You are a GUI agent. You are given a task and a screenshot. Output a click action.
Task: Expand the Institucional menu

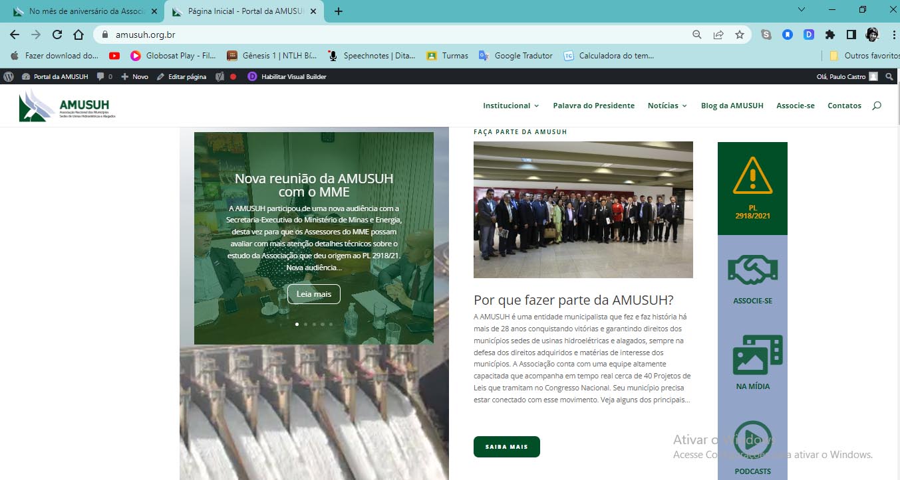pos(511,106)
